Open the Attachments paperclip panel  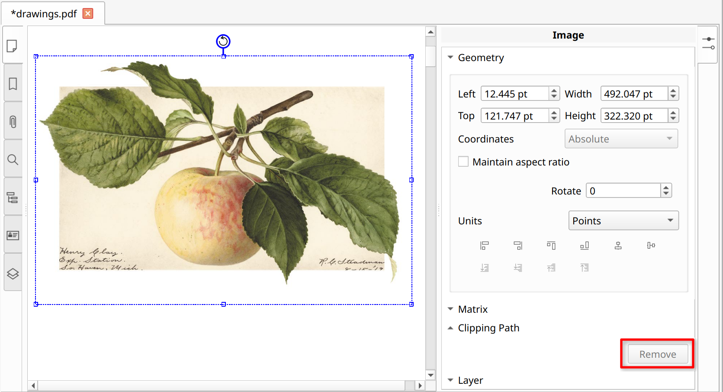coord(13,122)
